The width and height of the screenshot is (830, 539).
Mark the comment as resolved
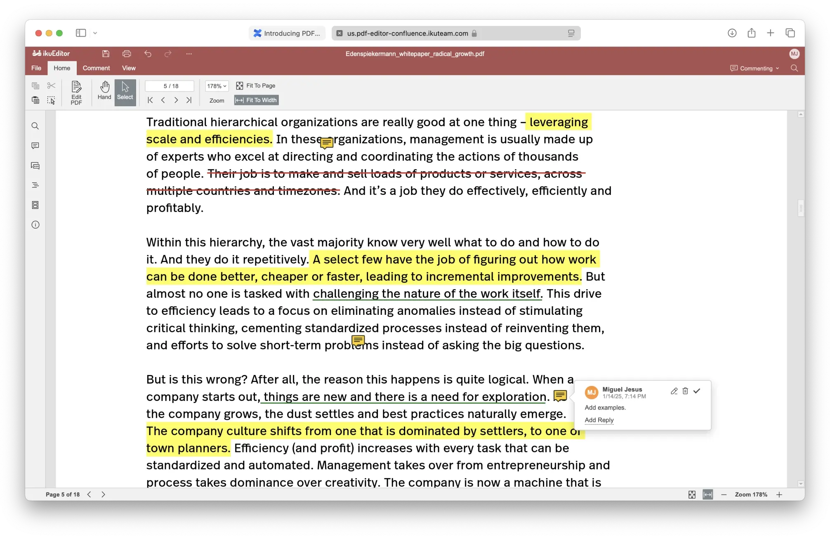[697, 391]
